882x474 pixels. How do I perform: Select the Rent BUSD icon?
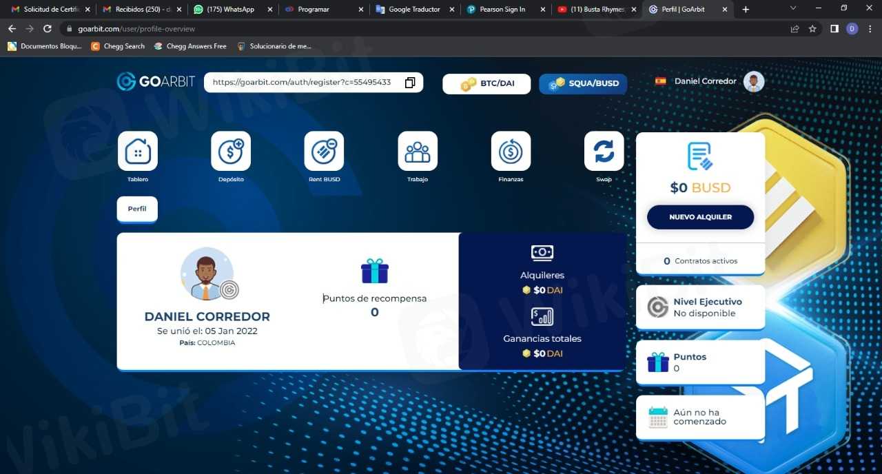click(x=324, y=151)
